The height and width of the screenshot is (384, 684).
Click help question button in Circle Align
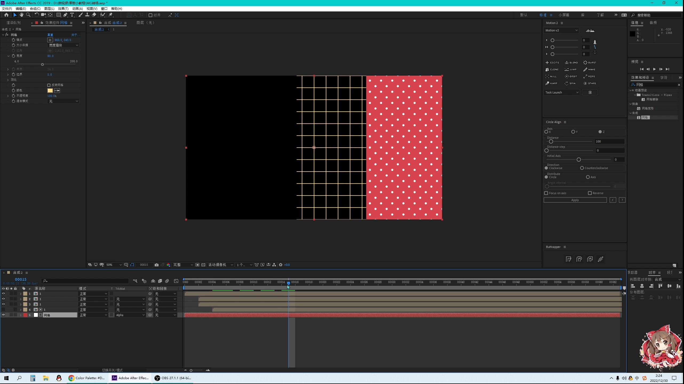(x=622, y=200)
